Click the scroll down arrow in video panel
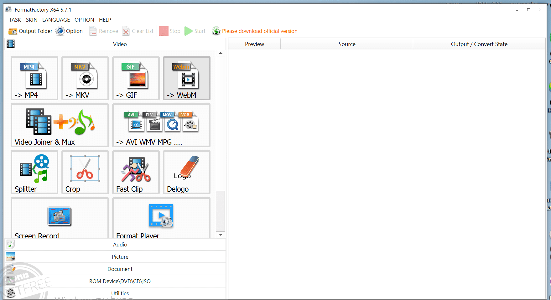Screen dimensions: 551x300 click(221, 235)
